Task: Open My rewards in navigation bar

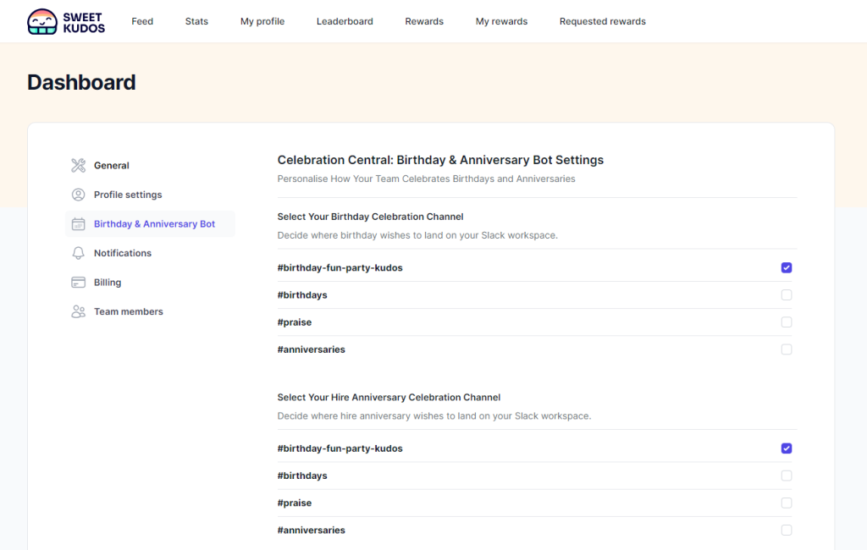Action: point(501,21)
